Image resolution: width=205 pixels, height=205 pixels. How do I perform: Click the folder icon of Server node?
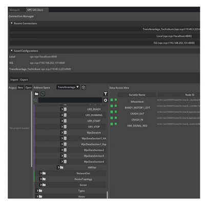[x=44, y=185]
